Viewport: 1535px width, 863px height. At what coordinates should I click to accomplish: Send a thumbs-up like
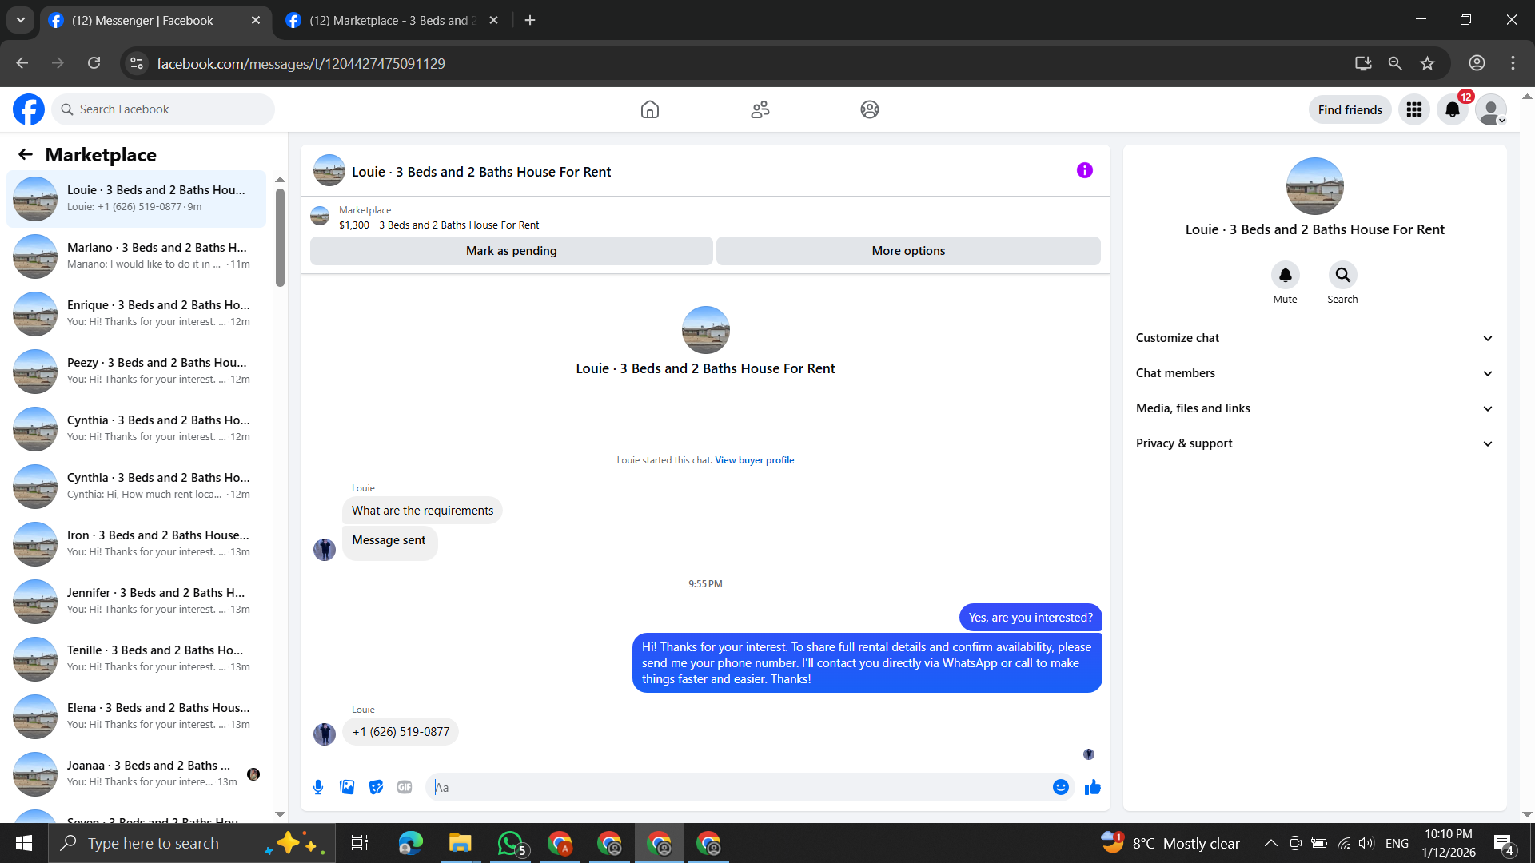pos(1092,787)
